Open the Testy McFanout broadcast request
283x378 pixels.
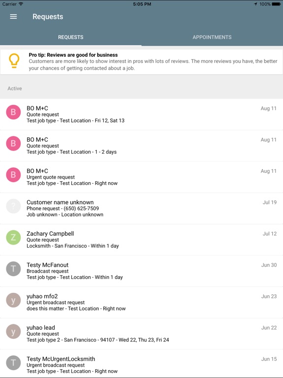click(141, 271)
